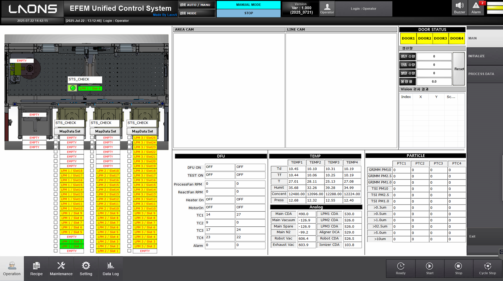Screen dimensions: 503x281
Task: Check the box beside LPM 1 / Slot18
Action: pyautogui.click(x=56, y=171)
